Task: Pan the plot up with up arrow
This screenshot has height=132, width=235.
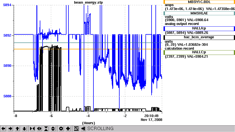Action: pyautogui.click(x=17, y=129)
